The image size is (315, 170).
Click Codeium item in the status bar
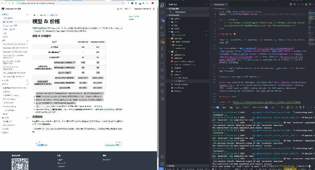click(x=290, y=169)
